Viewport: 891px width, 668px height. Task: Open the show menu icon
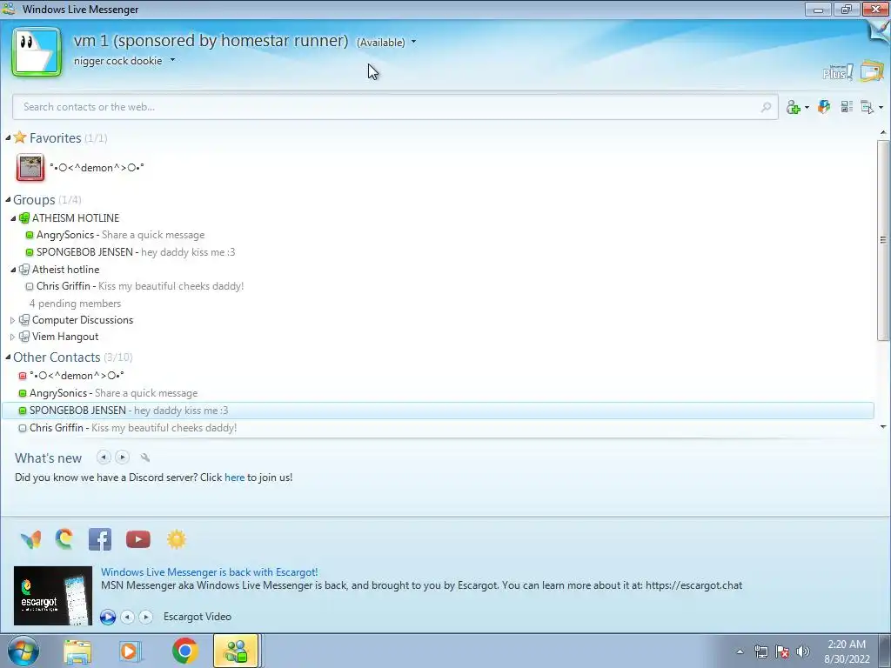coord(868,107)
